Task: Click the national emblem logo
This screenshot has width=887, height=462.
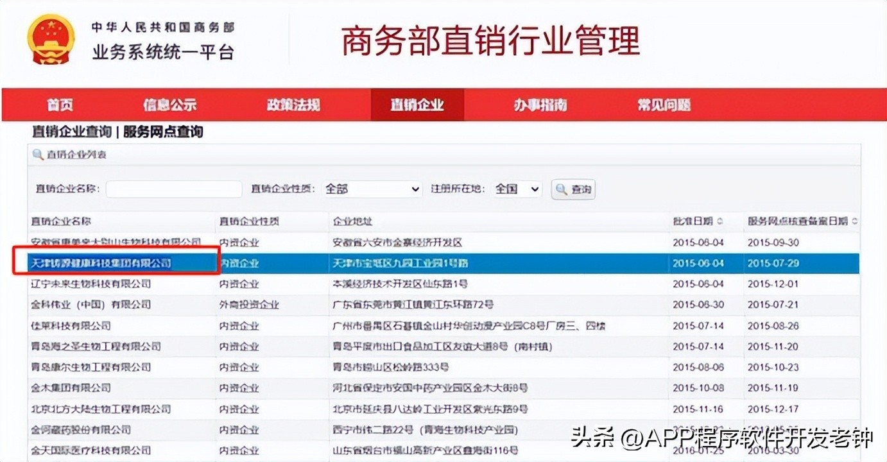Action: pyautogui.click(x=51, y=40)
